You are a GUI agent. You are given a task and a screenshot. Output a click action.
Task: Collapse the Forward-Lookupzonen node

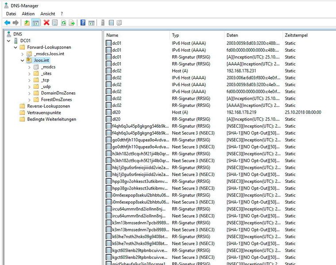point(15,47)
